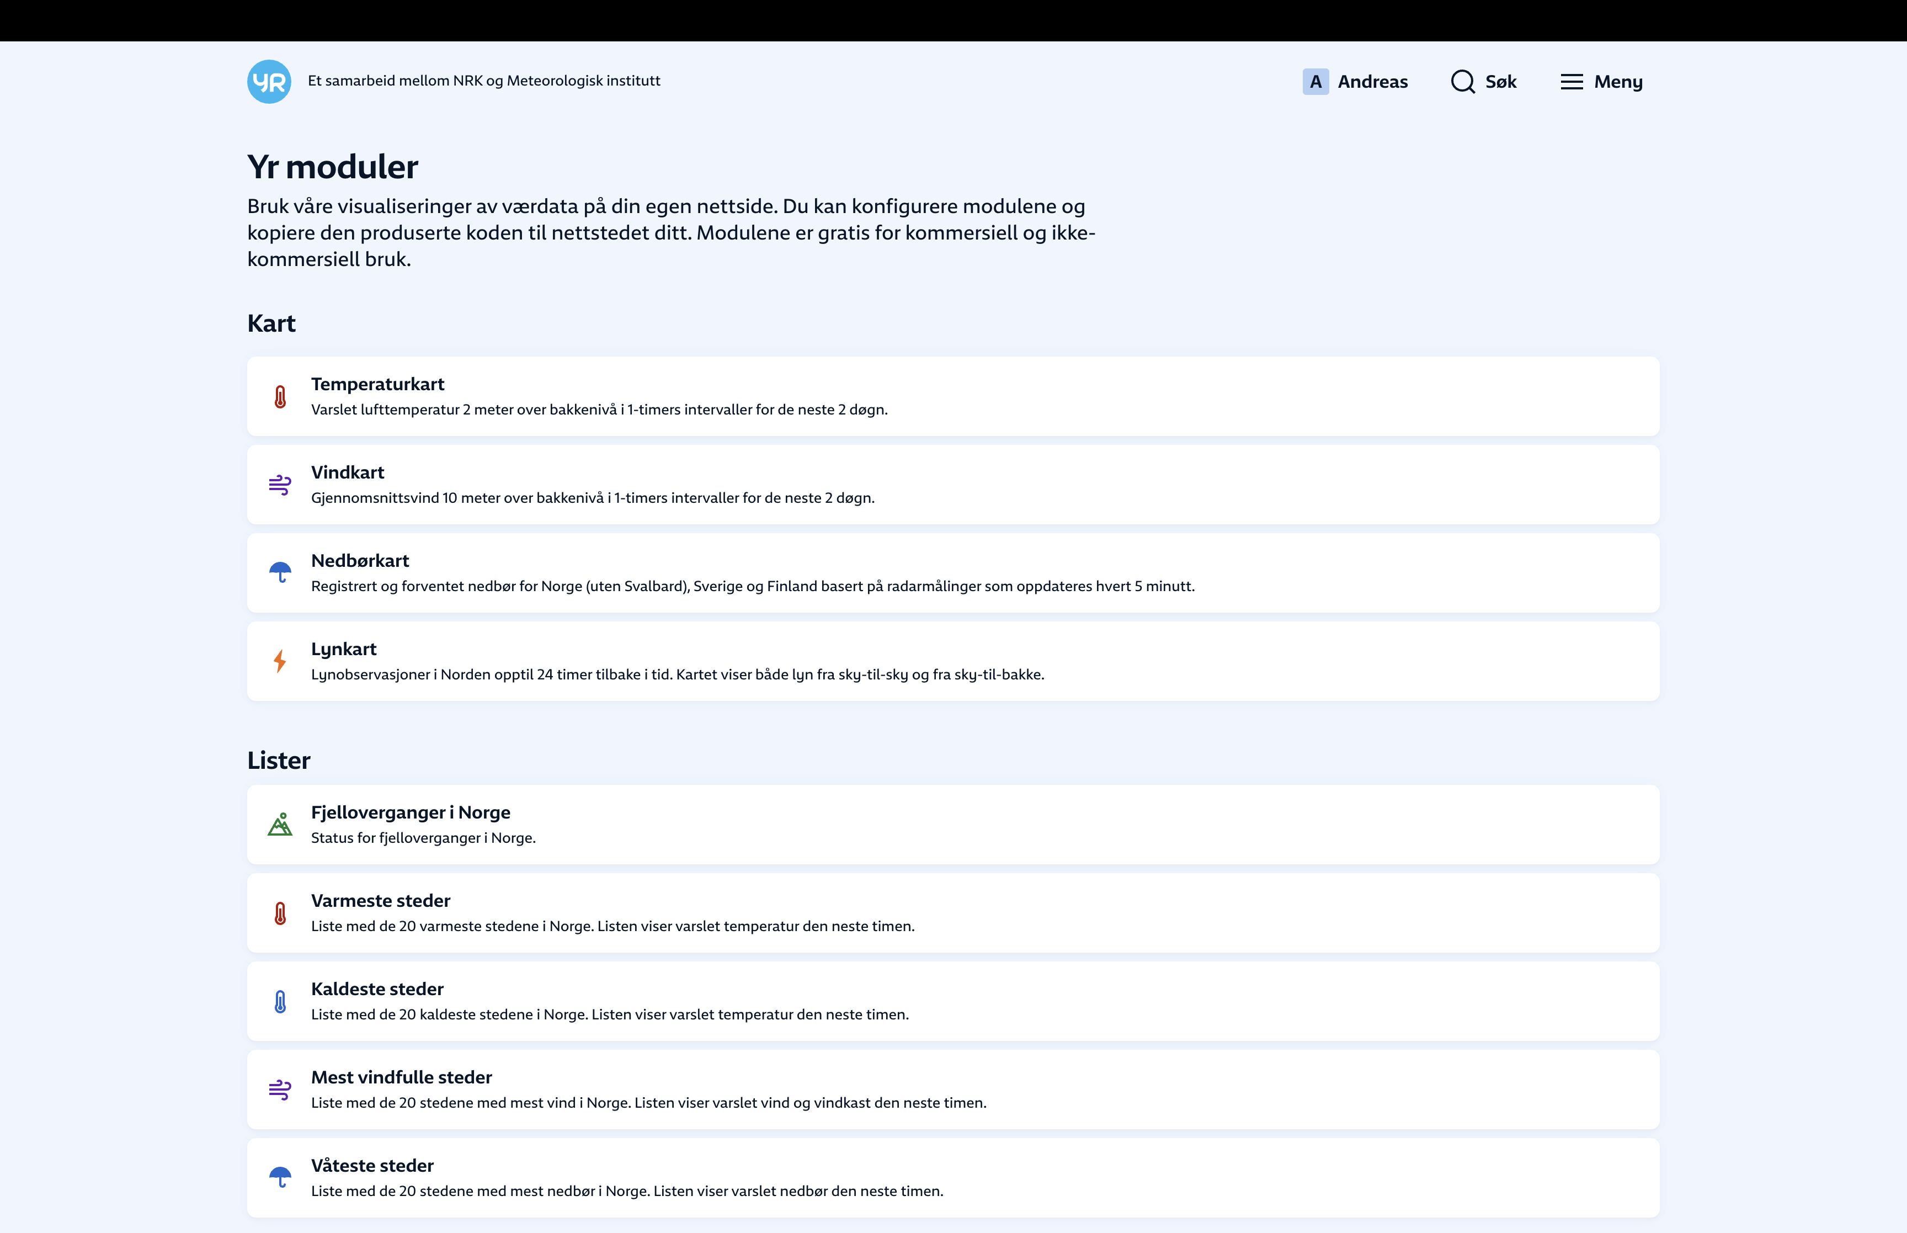Click the blue thermometer icon for Kaldeste steder
The height and width of the screenshot is (1233, 1907).
[x=280, y=1002]
